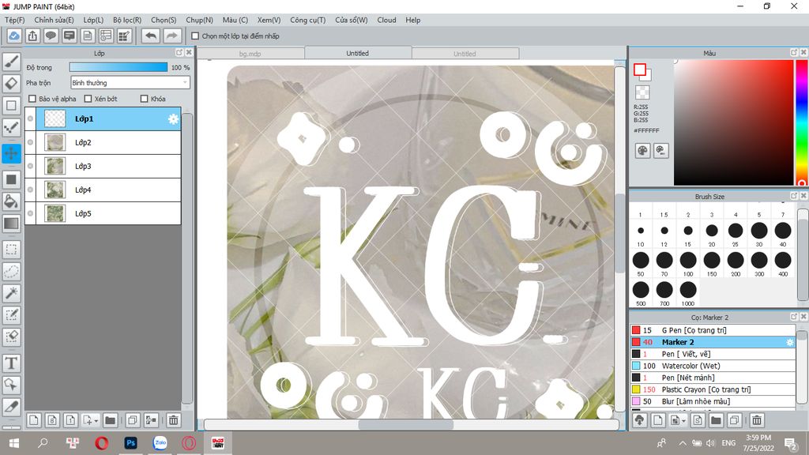Select the Eraser tool
This screenshot has width=809, height=455.
[x=11, y=84]
